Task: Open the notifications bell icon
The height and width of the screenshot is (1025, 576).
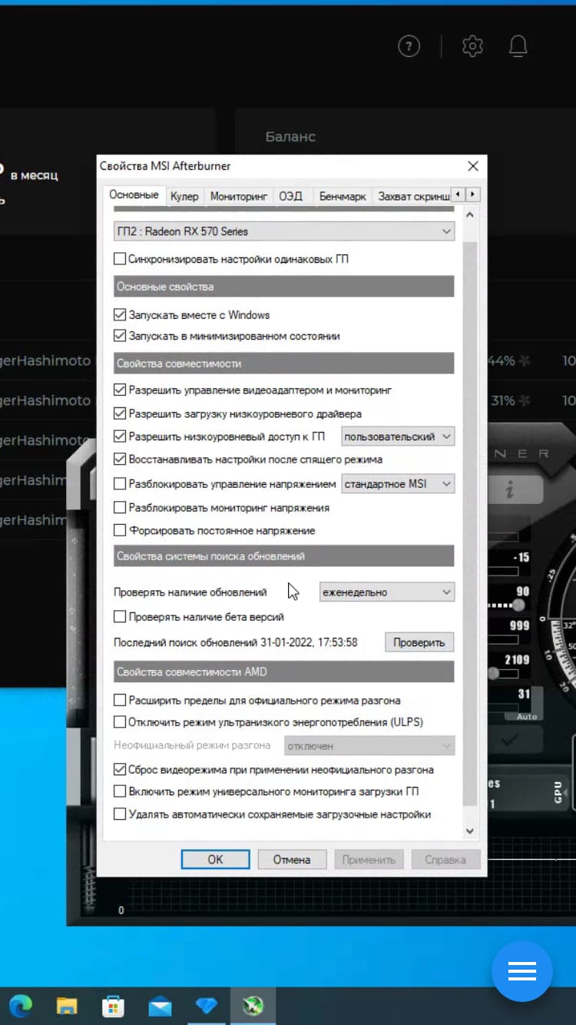Action: coord(518,46)
